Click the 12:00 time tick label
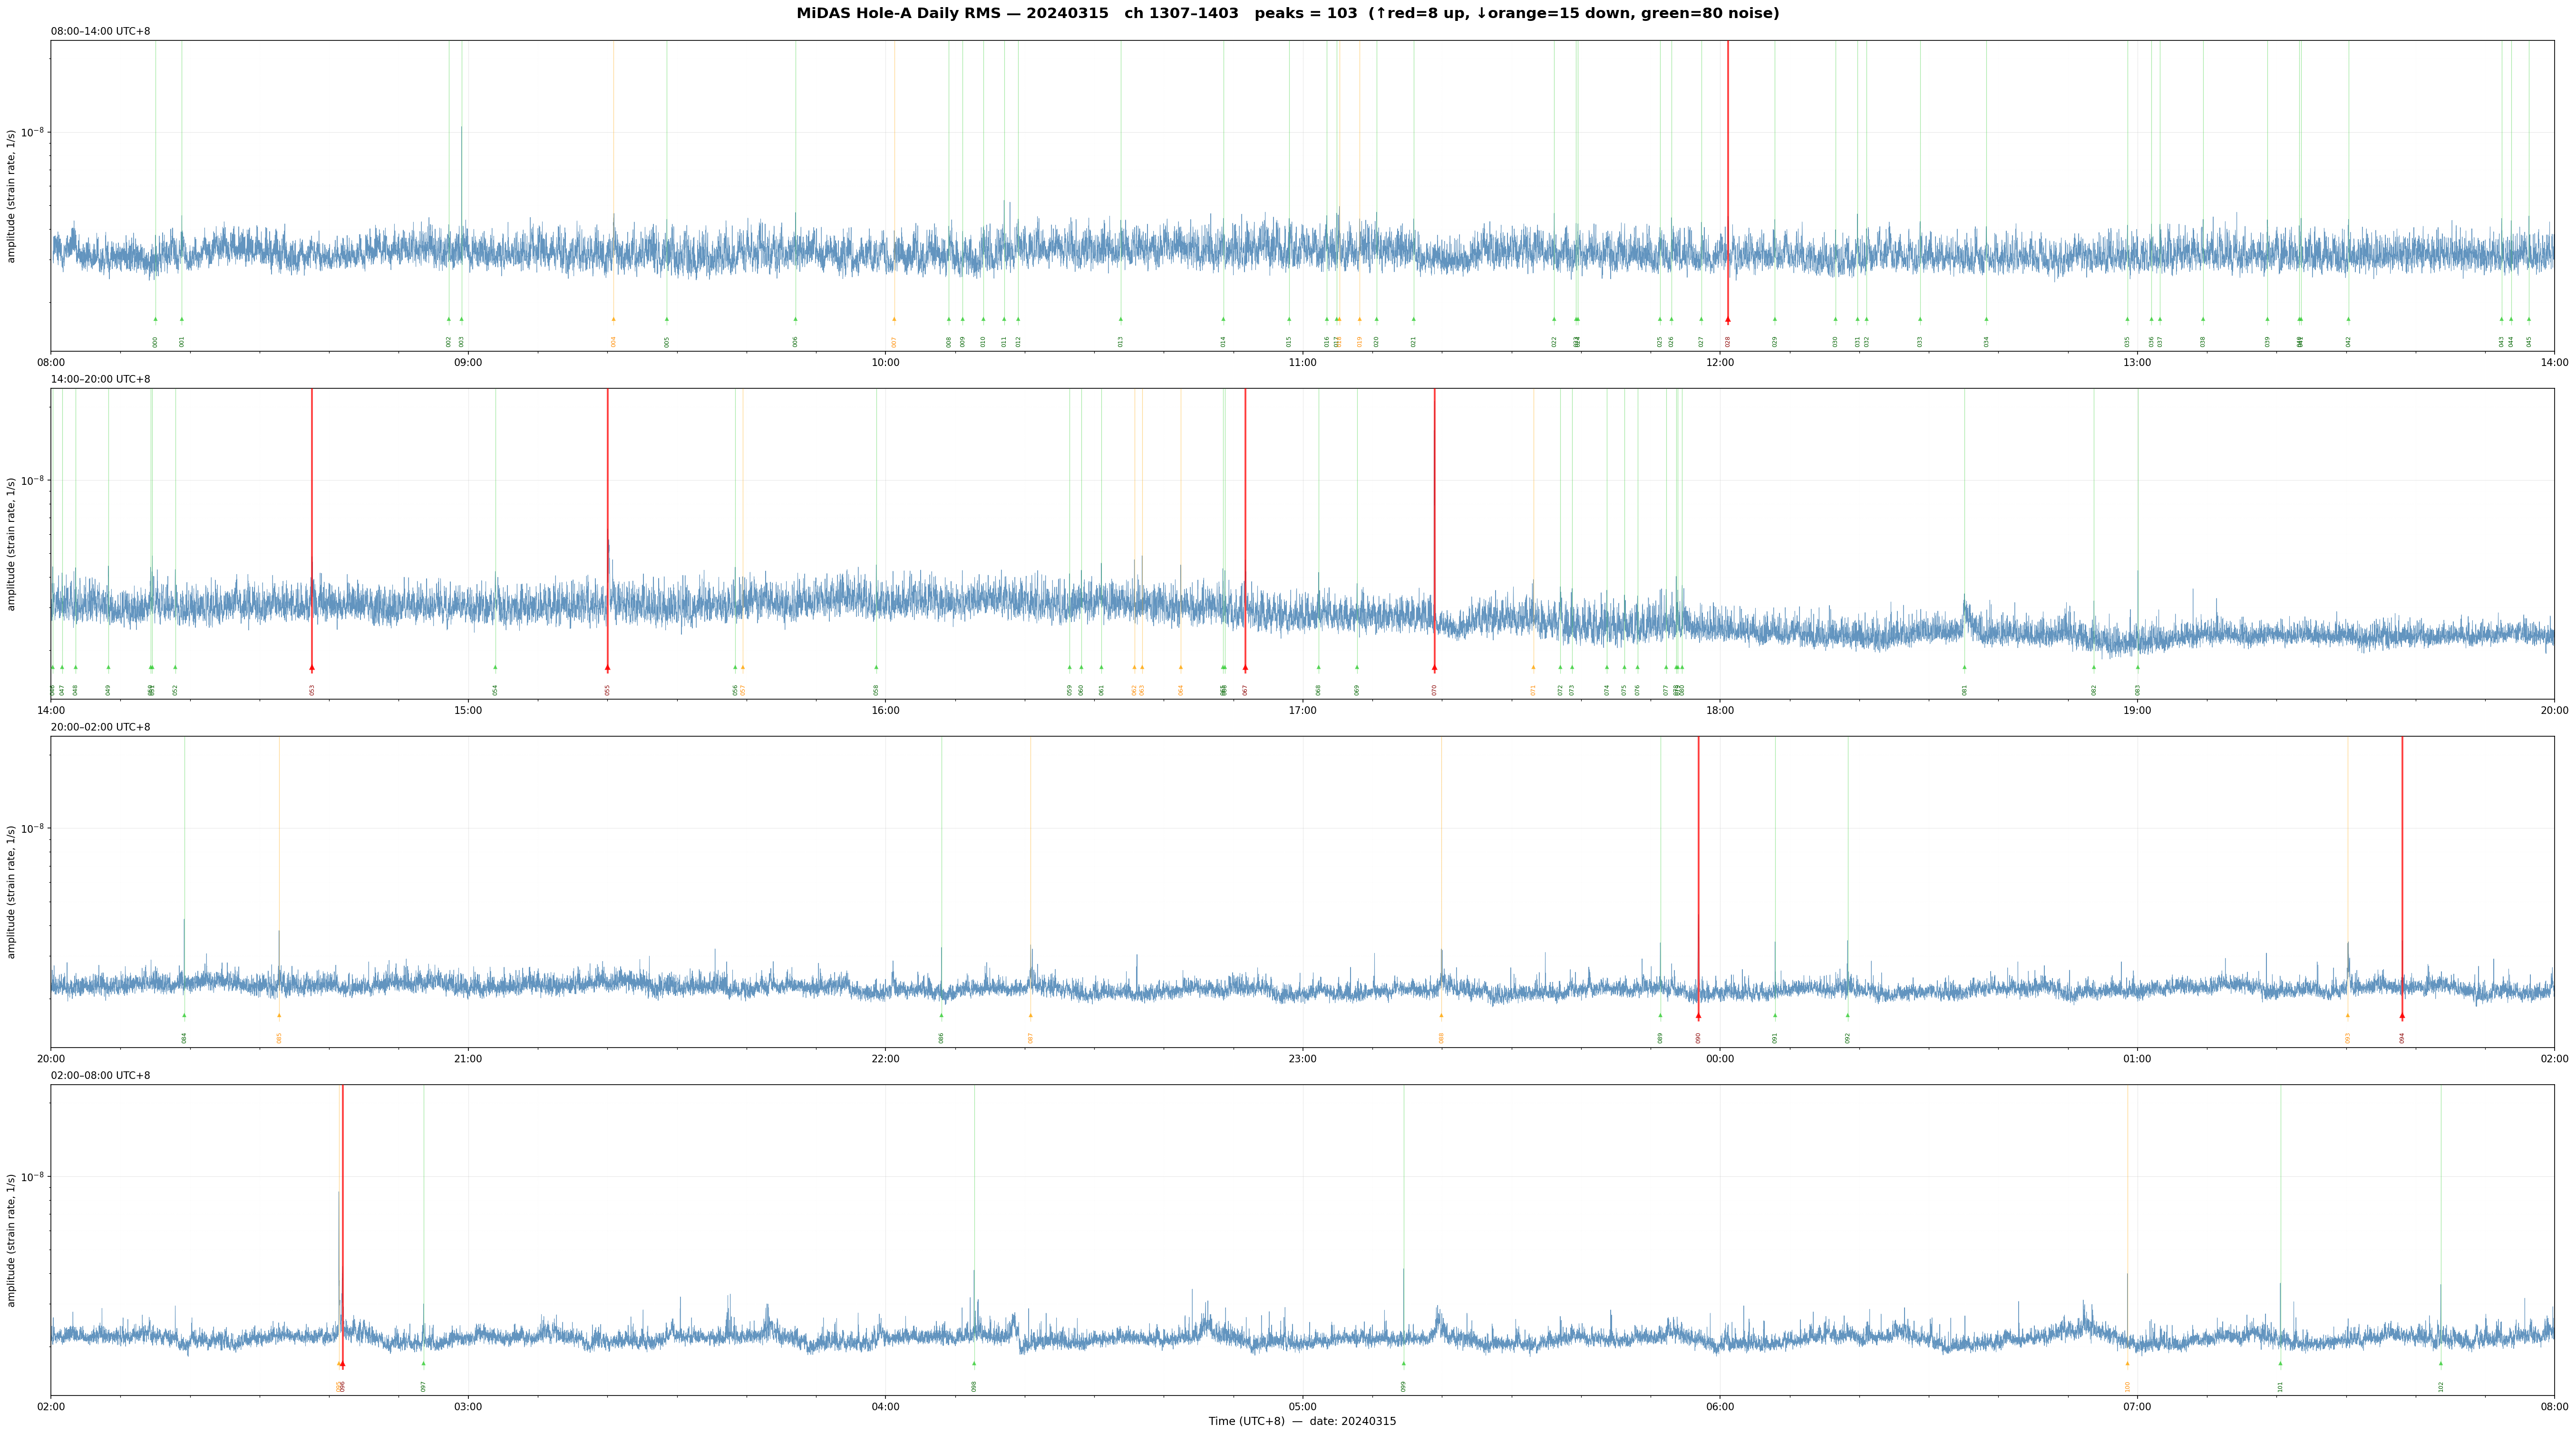This screenshot has height=1434, width=2576. (1720, 363)
